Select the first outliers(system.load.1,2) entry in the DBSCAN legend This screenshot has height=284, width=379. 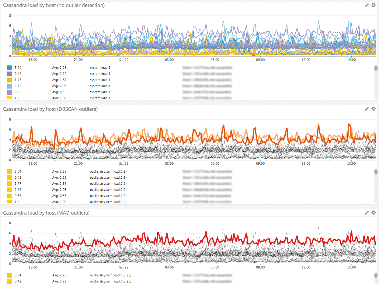tap(108, 171)
